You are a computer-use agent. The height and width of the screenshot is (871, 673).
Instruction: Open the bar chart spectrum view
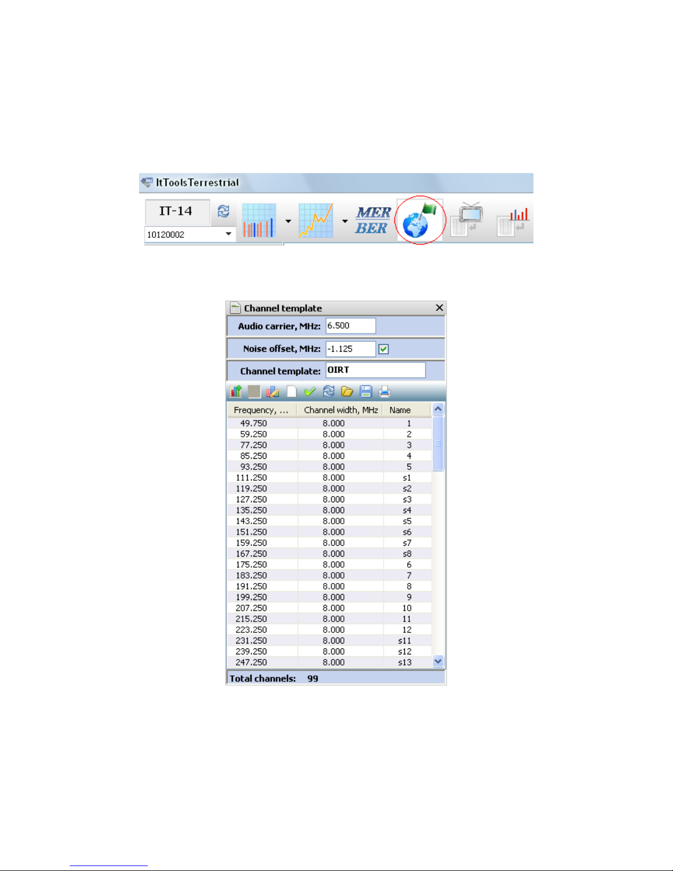[259, 220]
